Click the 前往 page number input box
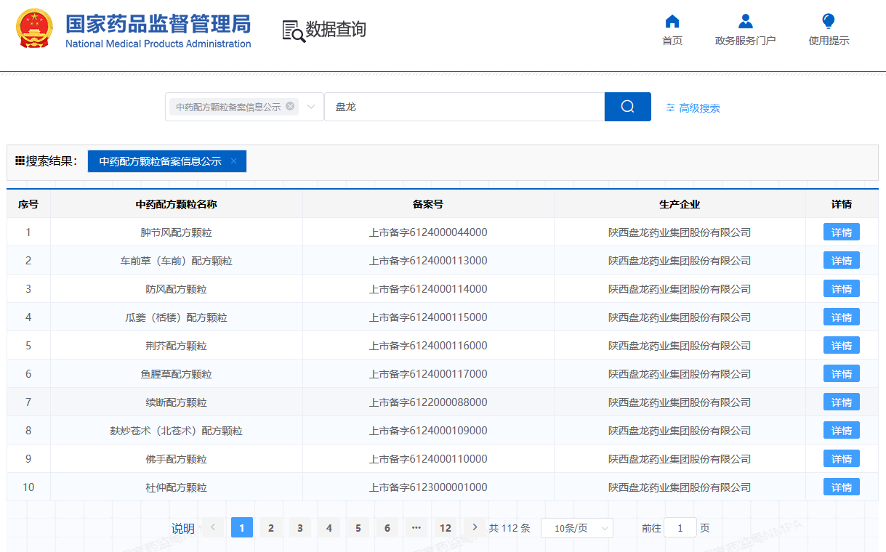886x552 pixels. (x=680, y=528)
